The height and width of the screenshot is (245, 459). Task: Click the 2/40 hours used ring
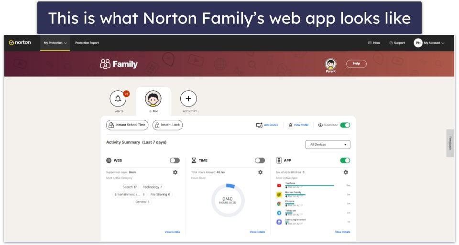228,200
